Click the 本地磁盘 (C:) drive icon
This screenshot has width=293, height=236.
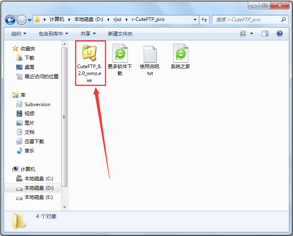click(x=19, y=178)
